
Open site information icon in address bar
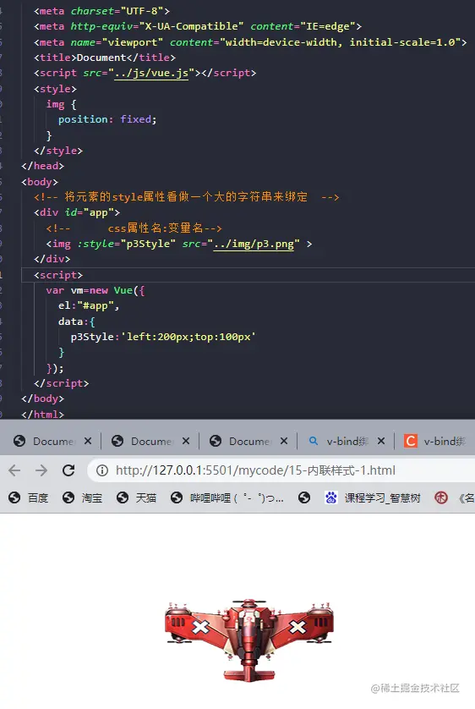click(x=102, y=470)
